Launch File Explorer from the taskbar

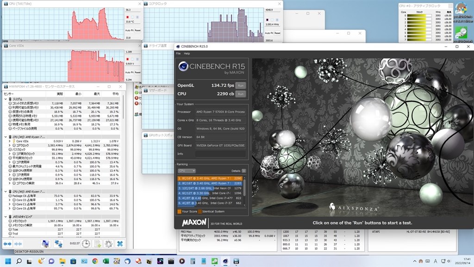[62, 261]
